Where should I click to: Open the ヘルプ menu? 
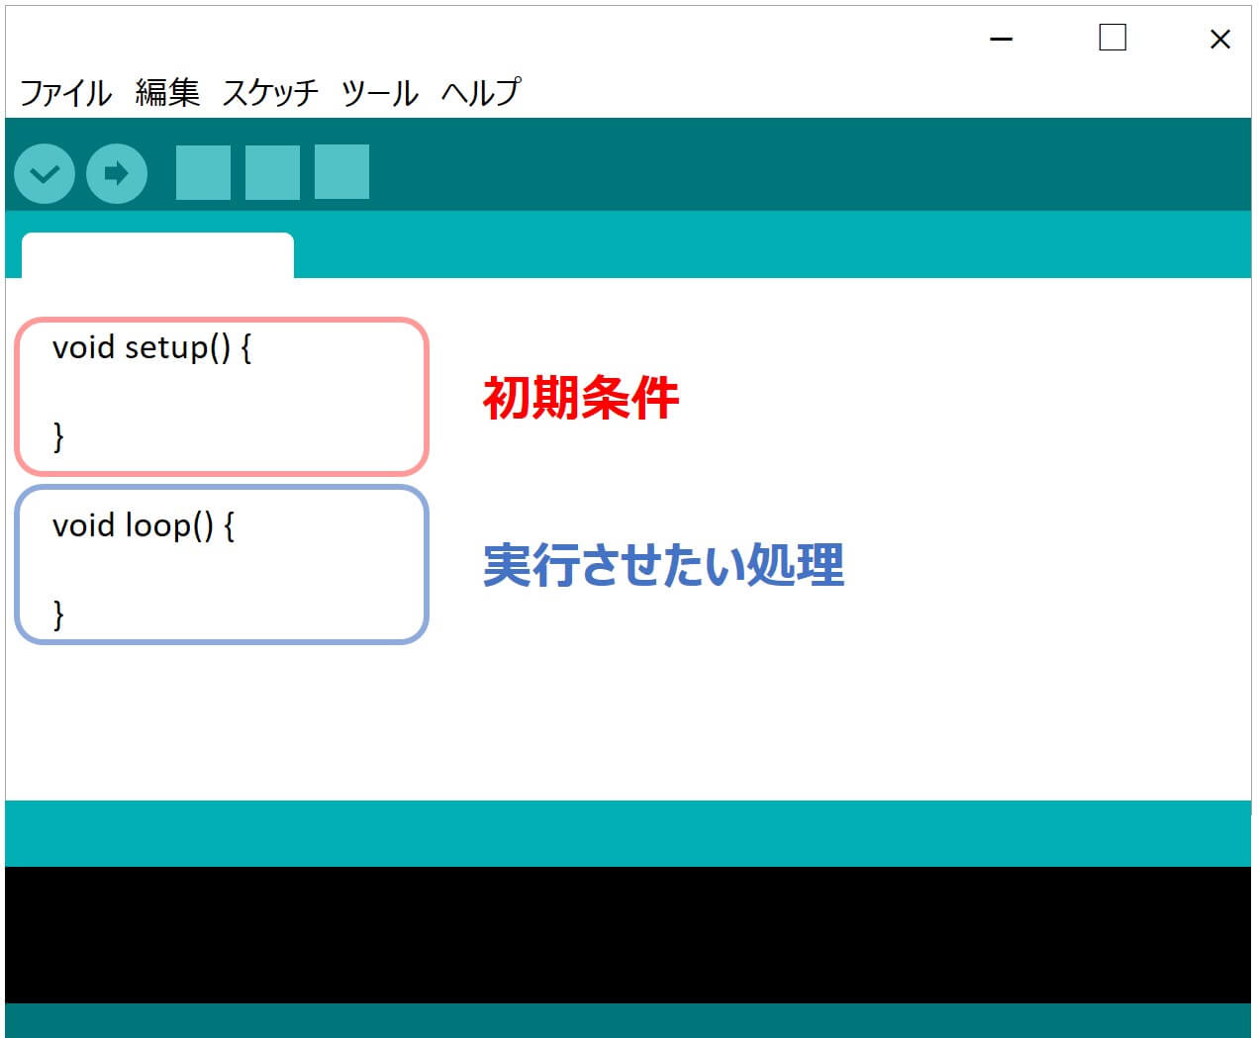(x=482, y=92)
